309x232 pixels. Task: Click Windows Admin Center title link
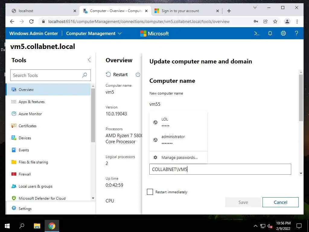point(34,34)
